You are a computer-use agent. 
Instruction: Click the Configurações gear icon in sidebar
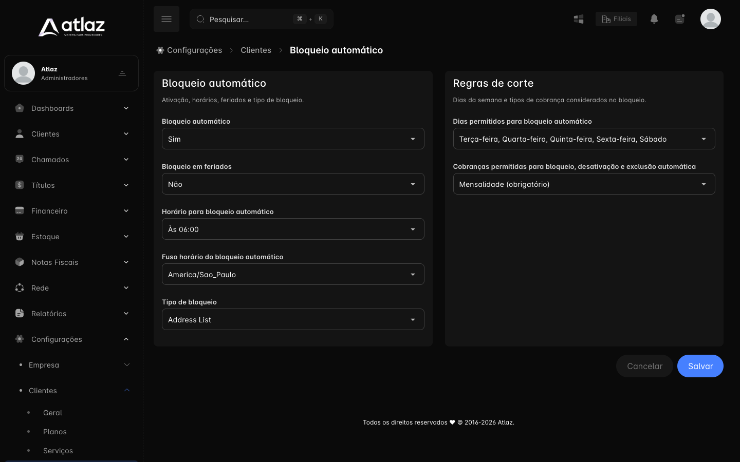pos(20,339)
